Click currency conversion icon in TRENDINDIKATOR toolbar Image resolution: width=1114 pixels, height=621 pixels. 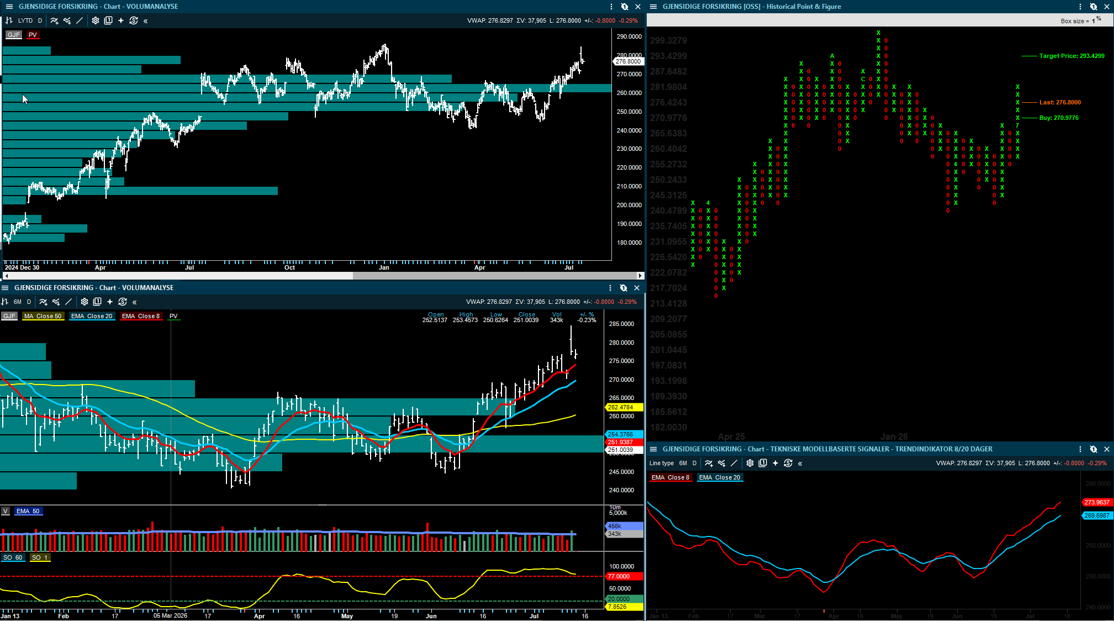(x=788, y=463)
